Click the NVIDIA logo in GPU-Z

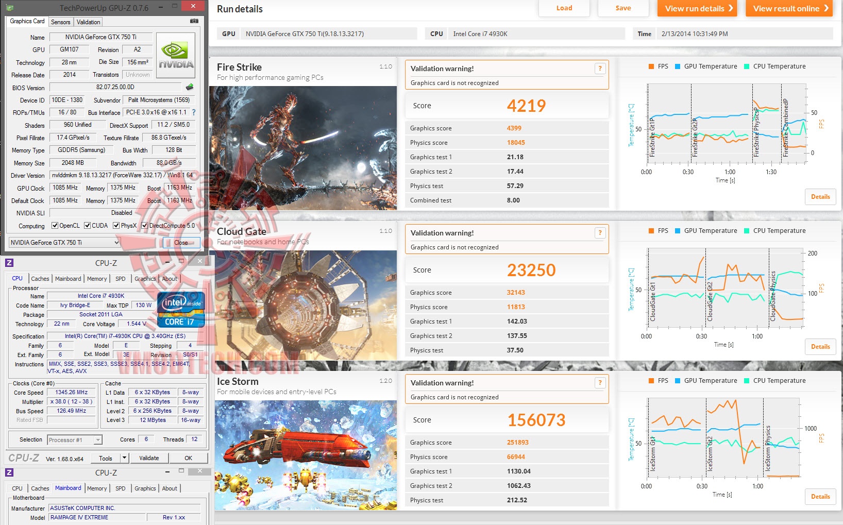coord(176,55)
